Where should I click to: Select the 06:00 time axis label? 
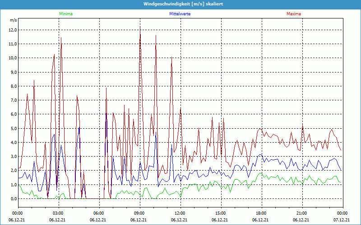coord(98,213)
